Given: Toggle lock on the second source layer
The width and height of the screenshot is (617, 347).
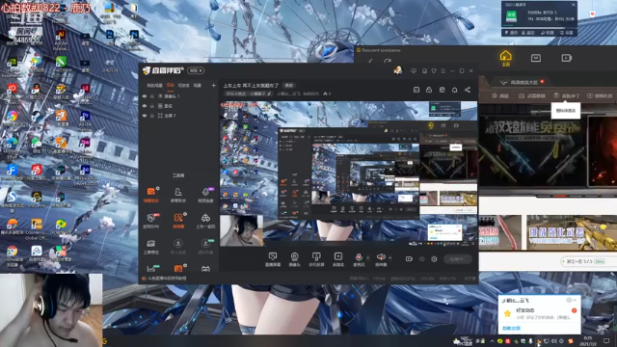Looking at the screenshot, I should click(152, 106).
